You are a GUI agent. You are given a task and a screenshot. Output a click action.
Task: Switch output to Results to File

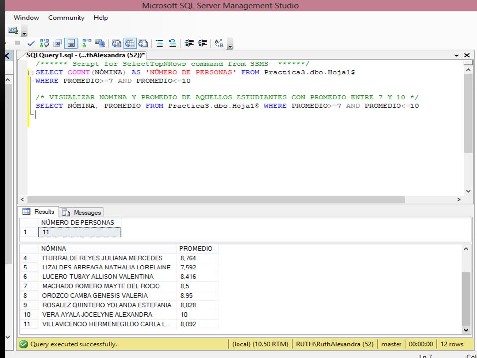143,44
